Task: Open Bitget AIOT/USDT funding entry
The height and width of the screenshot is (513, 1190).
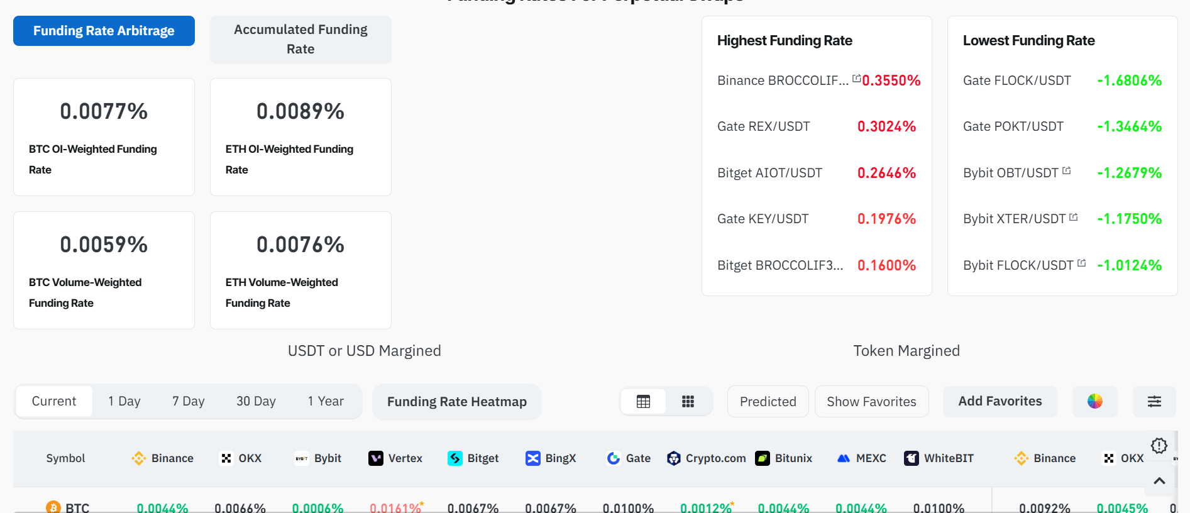Action: click(x=770, y=173)
